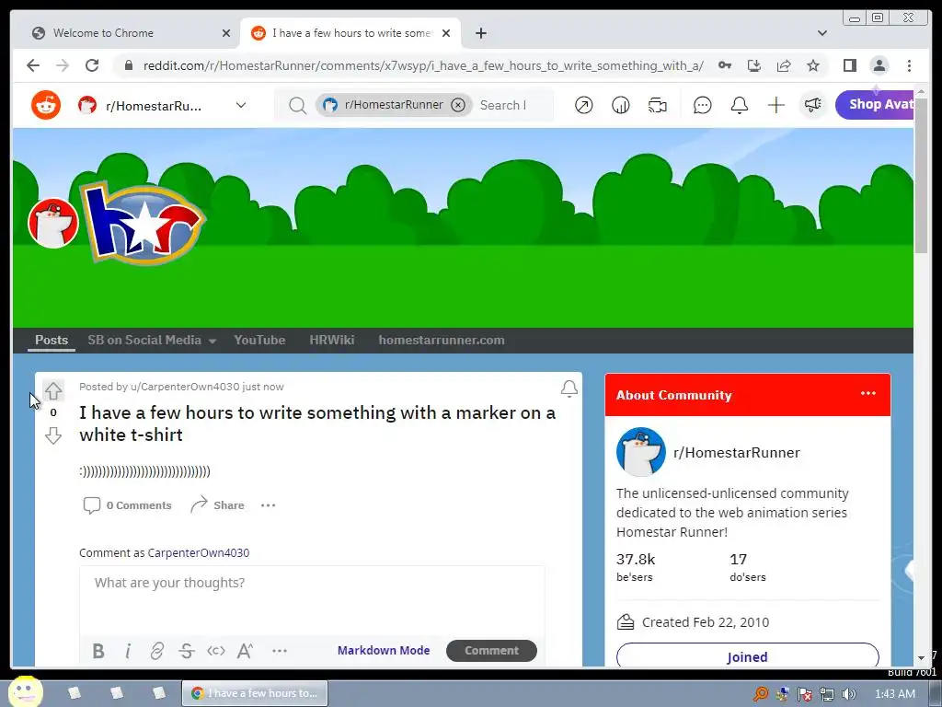Go back with the browser back arrow
Viewport: 942px width, 707px height.
[33, 65]
